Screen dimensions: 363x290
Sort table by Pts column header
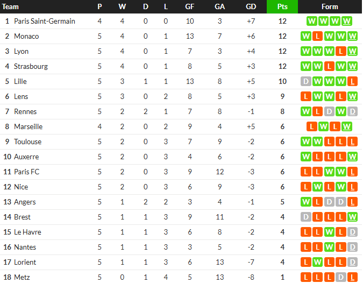(282, 6)
